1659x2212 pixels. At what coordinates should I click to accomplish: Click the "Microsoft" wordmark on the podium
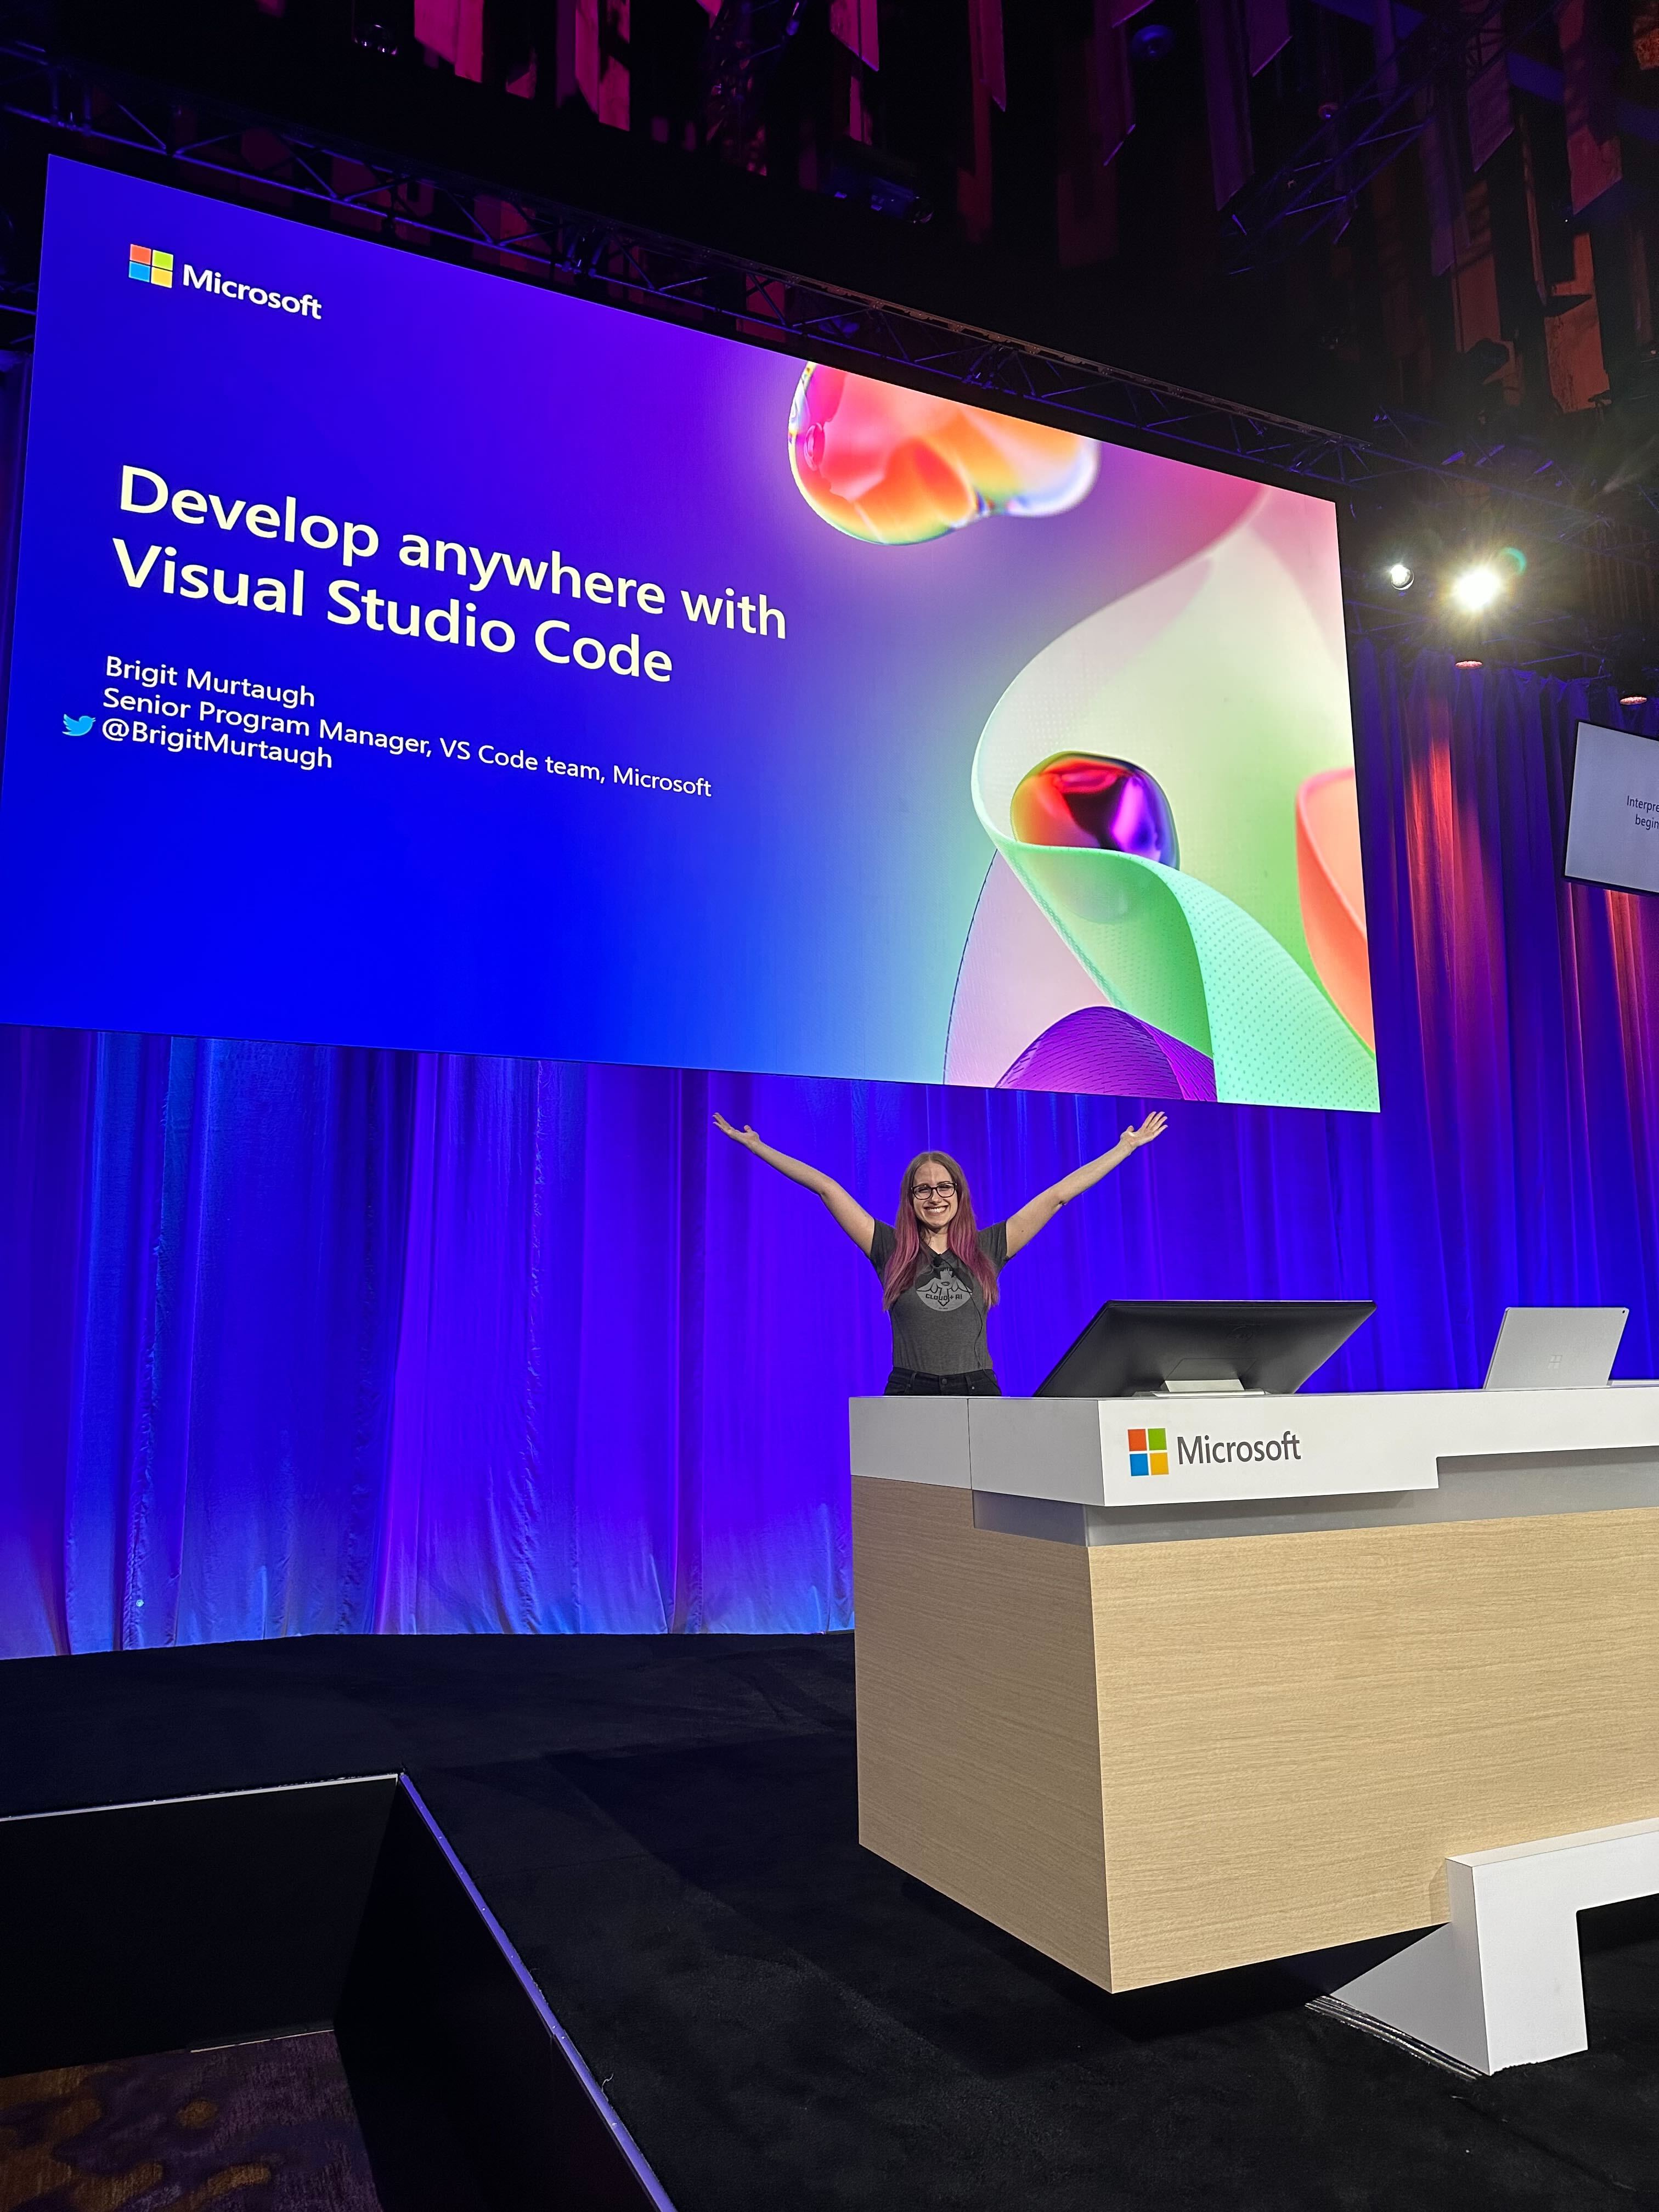coord(1238,1449)
